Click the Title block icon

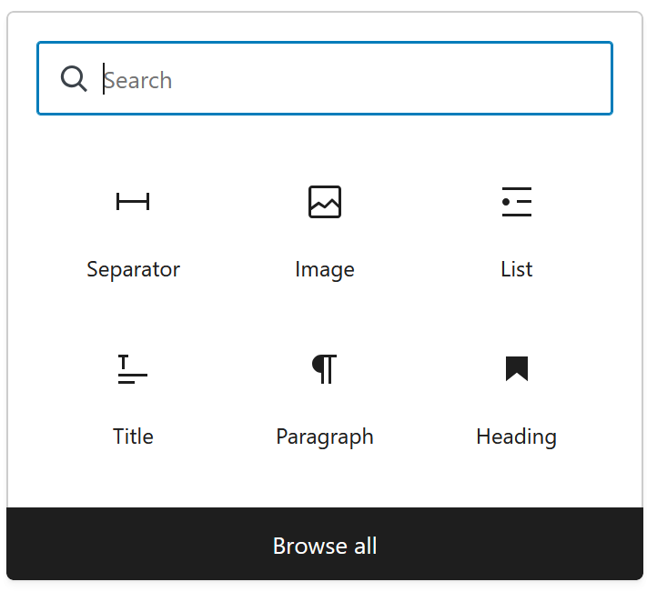pos(133,369)
